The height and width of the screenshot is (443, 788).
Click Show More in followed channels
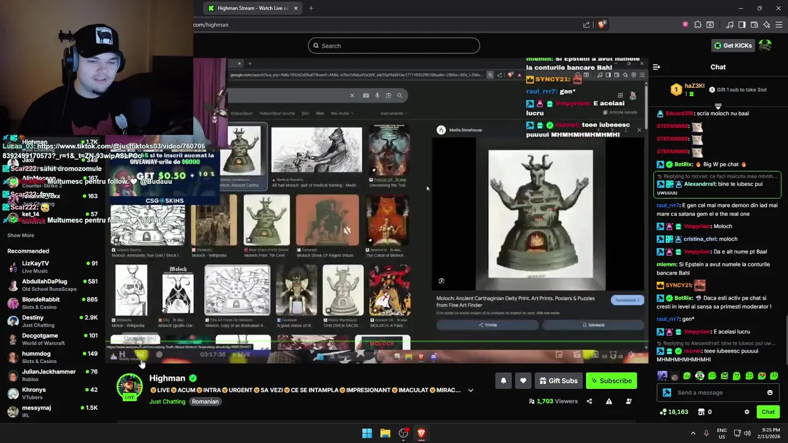click(20, 235)
